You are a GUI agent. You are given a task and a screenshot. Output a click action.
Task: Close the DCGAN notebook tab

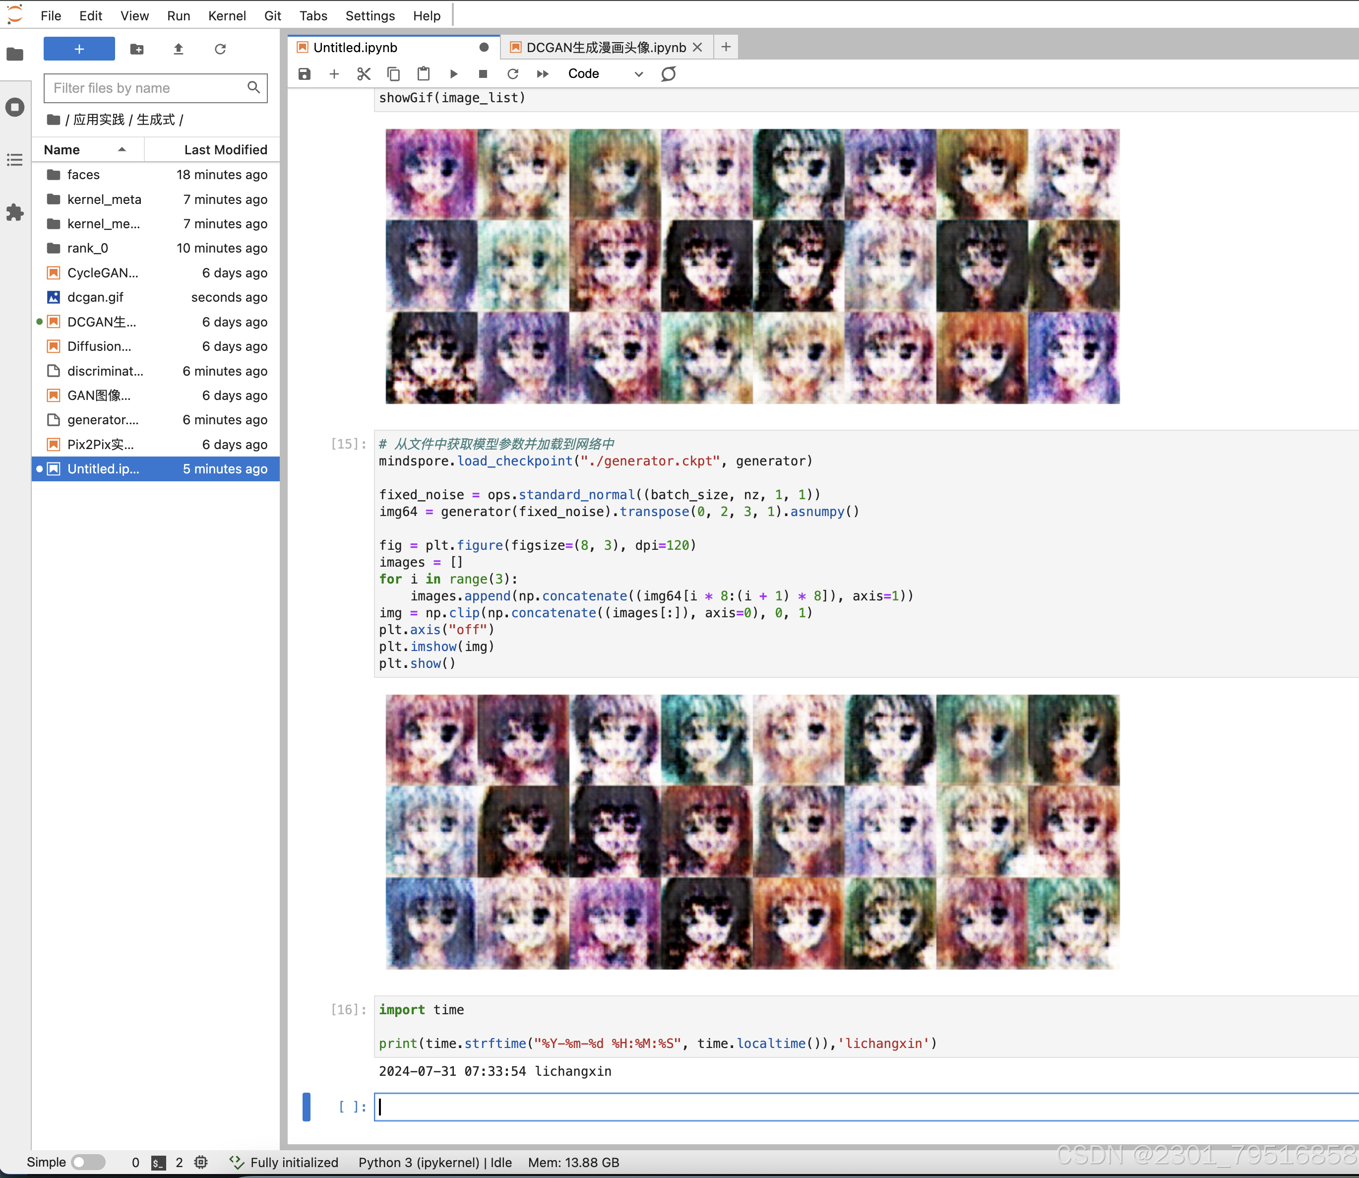(698, 47)
